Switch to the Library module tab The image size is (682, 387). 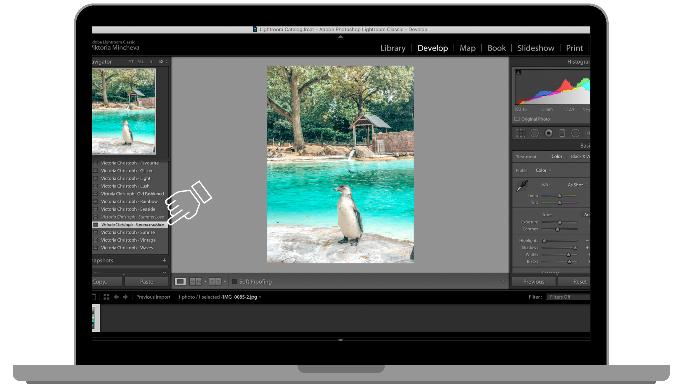393,48
